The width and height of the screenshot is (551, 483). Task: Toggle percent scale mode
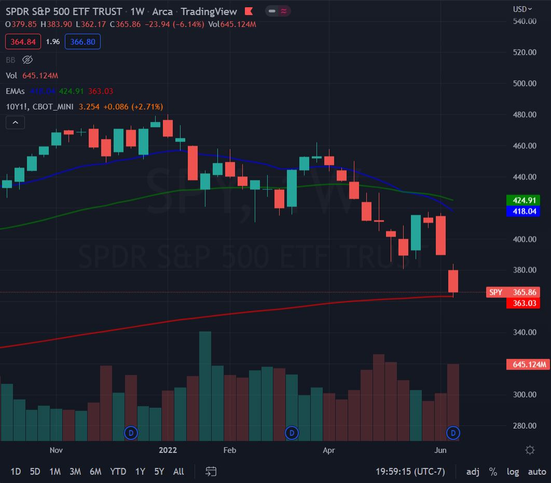(493, 472)
